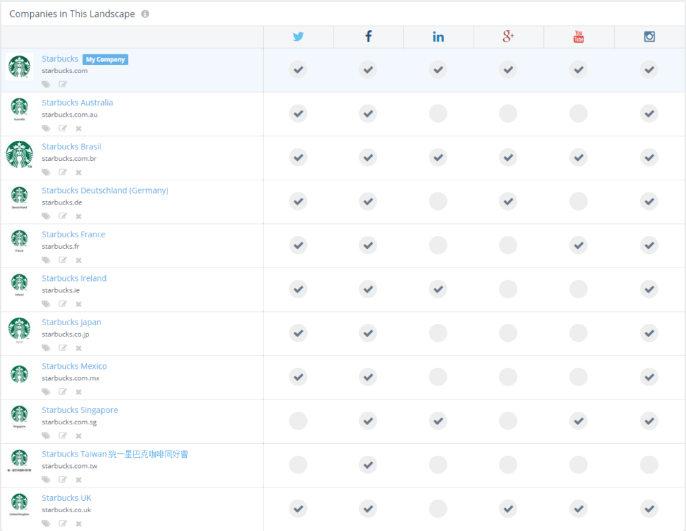Image resolution: width=686 pixels, height=531 pixels.
Task: Click the Starbucks Brasil logo thumbnail
Action: coord(19,154)
